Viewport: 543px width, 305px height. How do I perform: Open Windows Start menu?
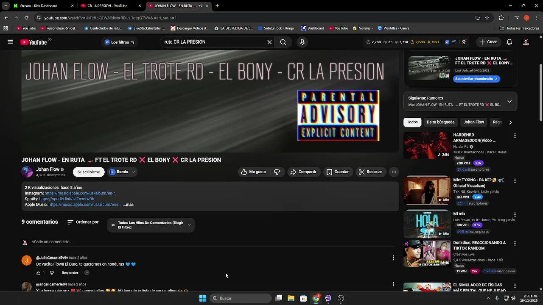point(203,298)
